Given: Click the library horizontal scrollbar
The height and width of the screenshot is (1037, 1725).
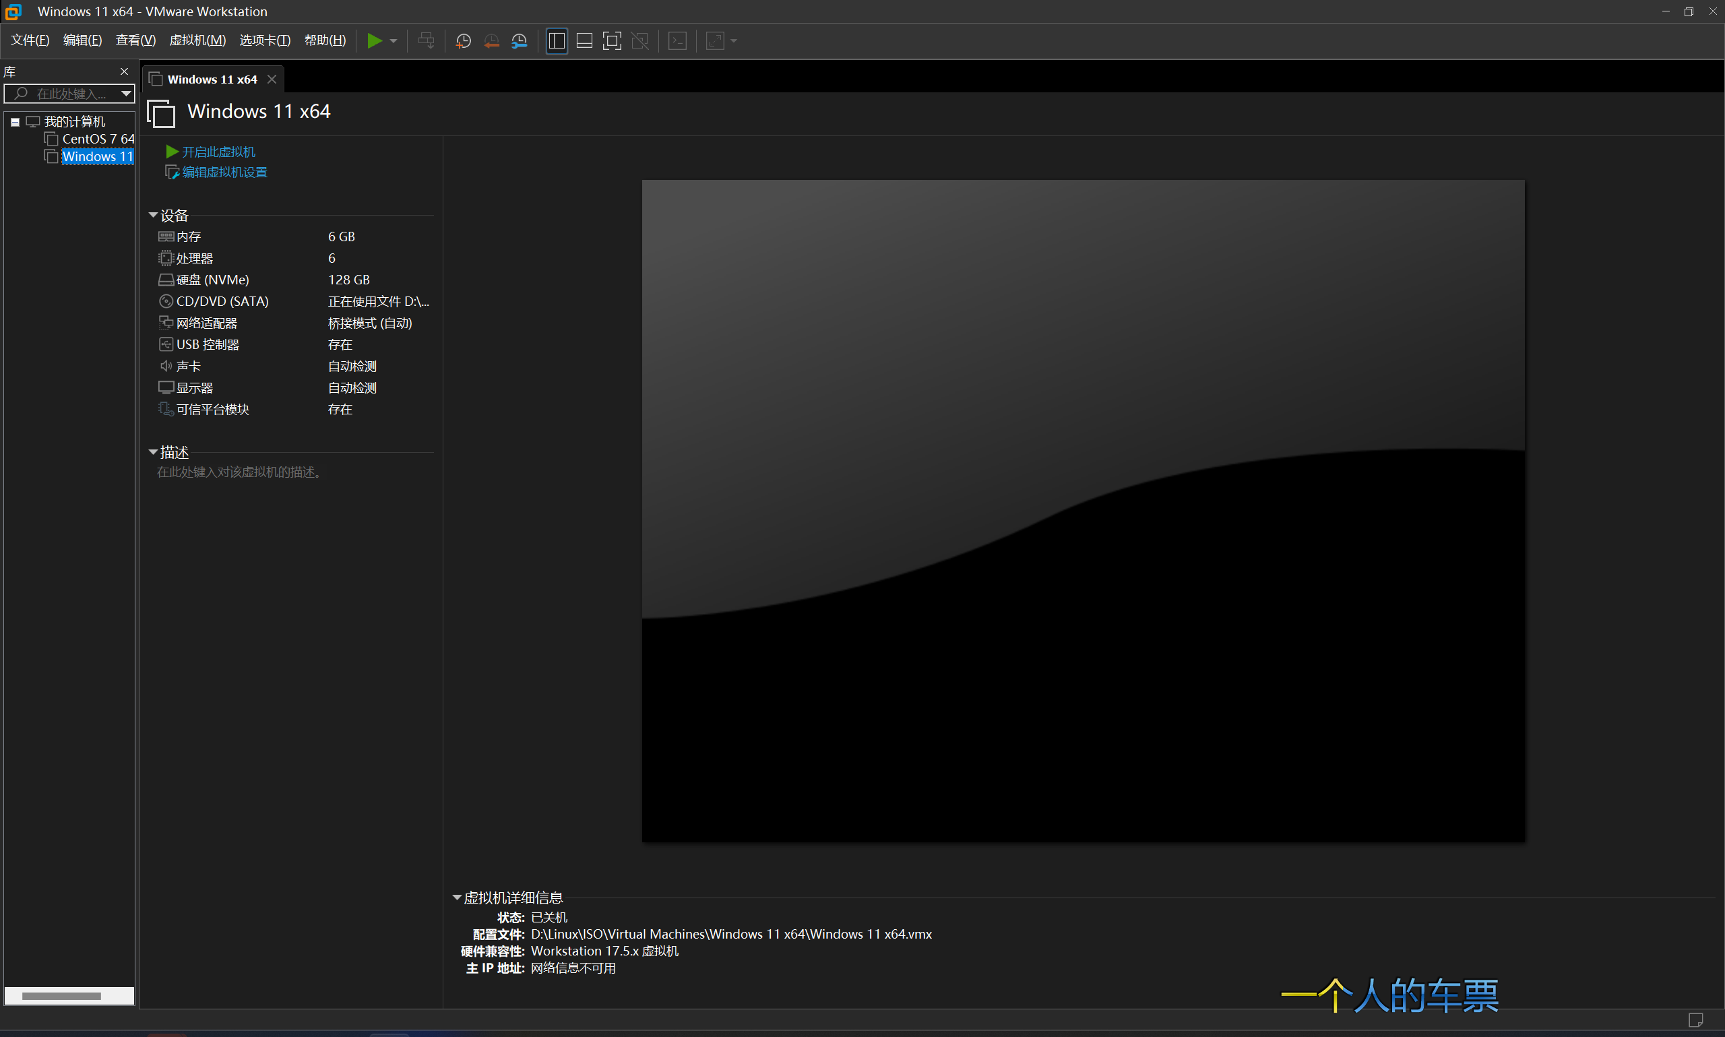Looking at the screenshot, I should (x=61, y=996).
